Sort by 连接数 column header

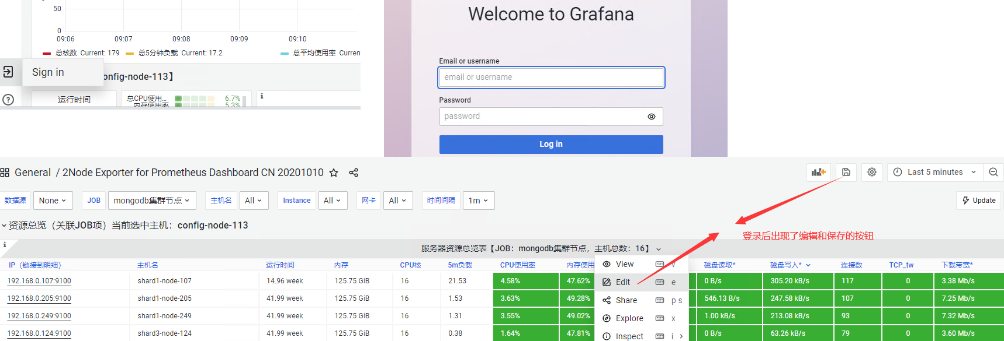click(x=851, y=265)
